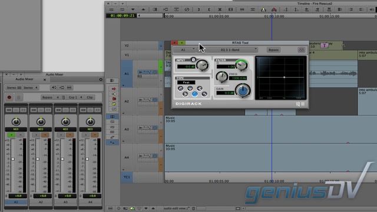This screenshot has height=212, width=377.
Task: Select the Audio Mixer tab
Action: 24,79
